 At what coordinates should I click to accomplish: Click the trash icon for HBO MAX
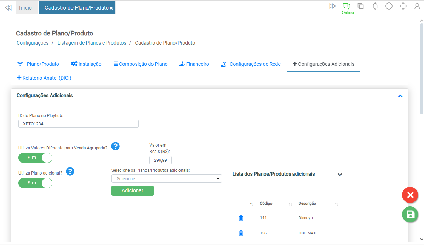click(x=241, y=233)
